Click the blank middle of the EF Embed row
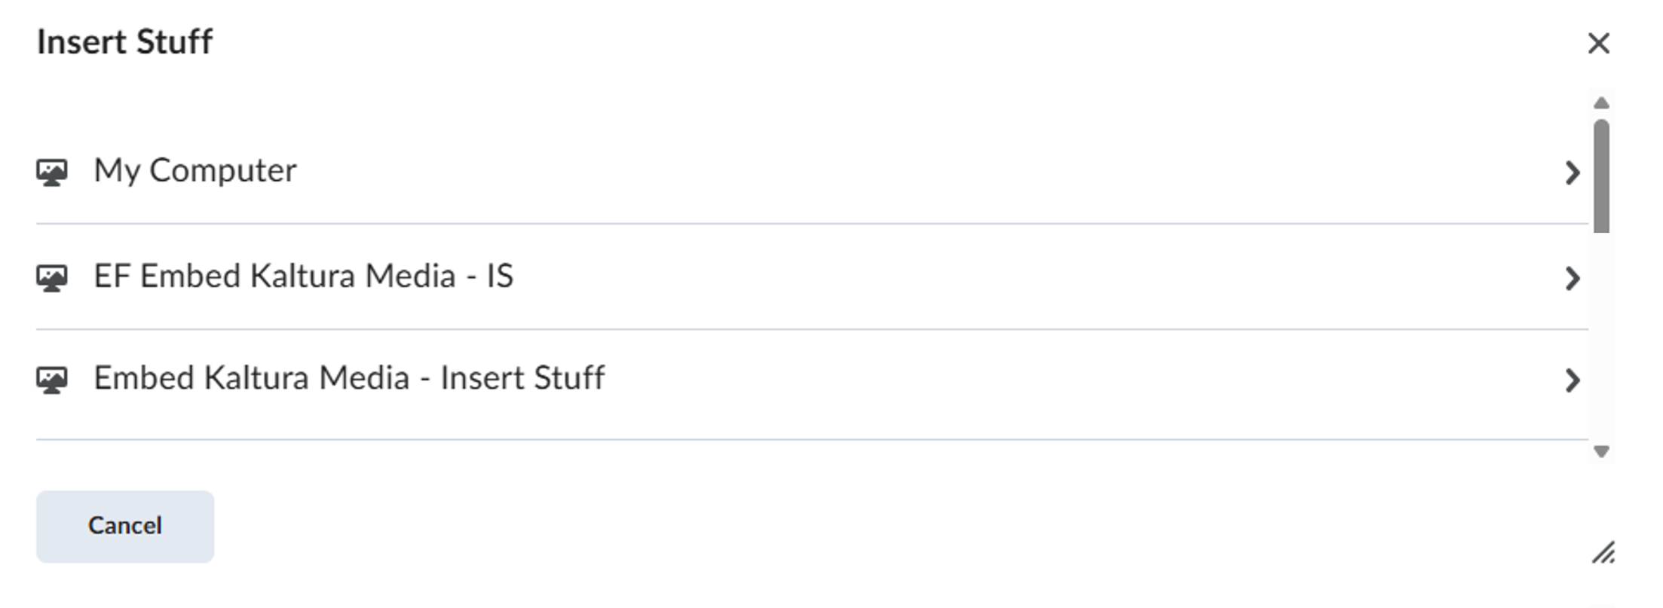 pos(980,277)
